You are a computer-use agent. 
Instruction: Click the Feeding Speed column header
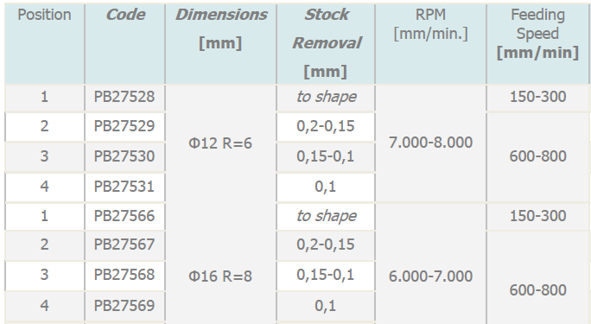[537, 44]
